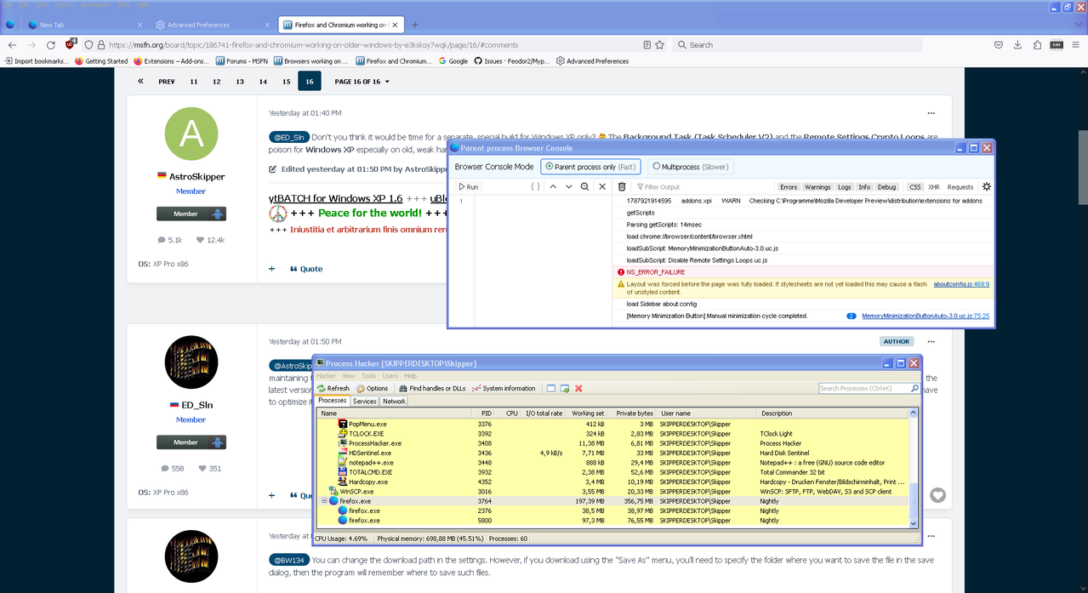The image size is (1088, 593).
Task: Select Multiprocess (Slower) mode
Action: tap(690, 167)
